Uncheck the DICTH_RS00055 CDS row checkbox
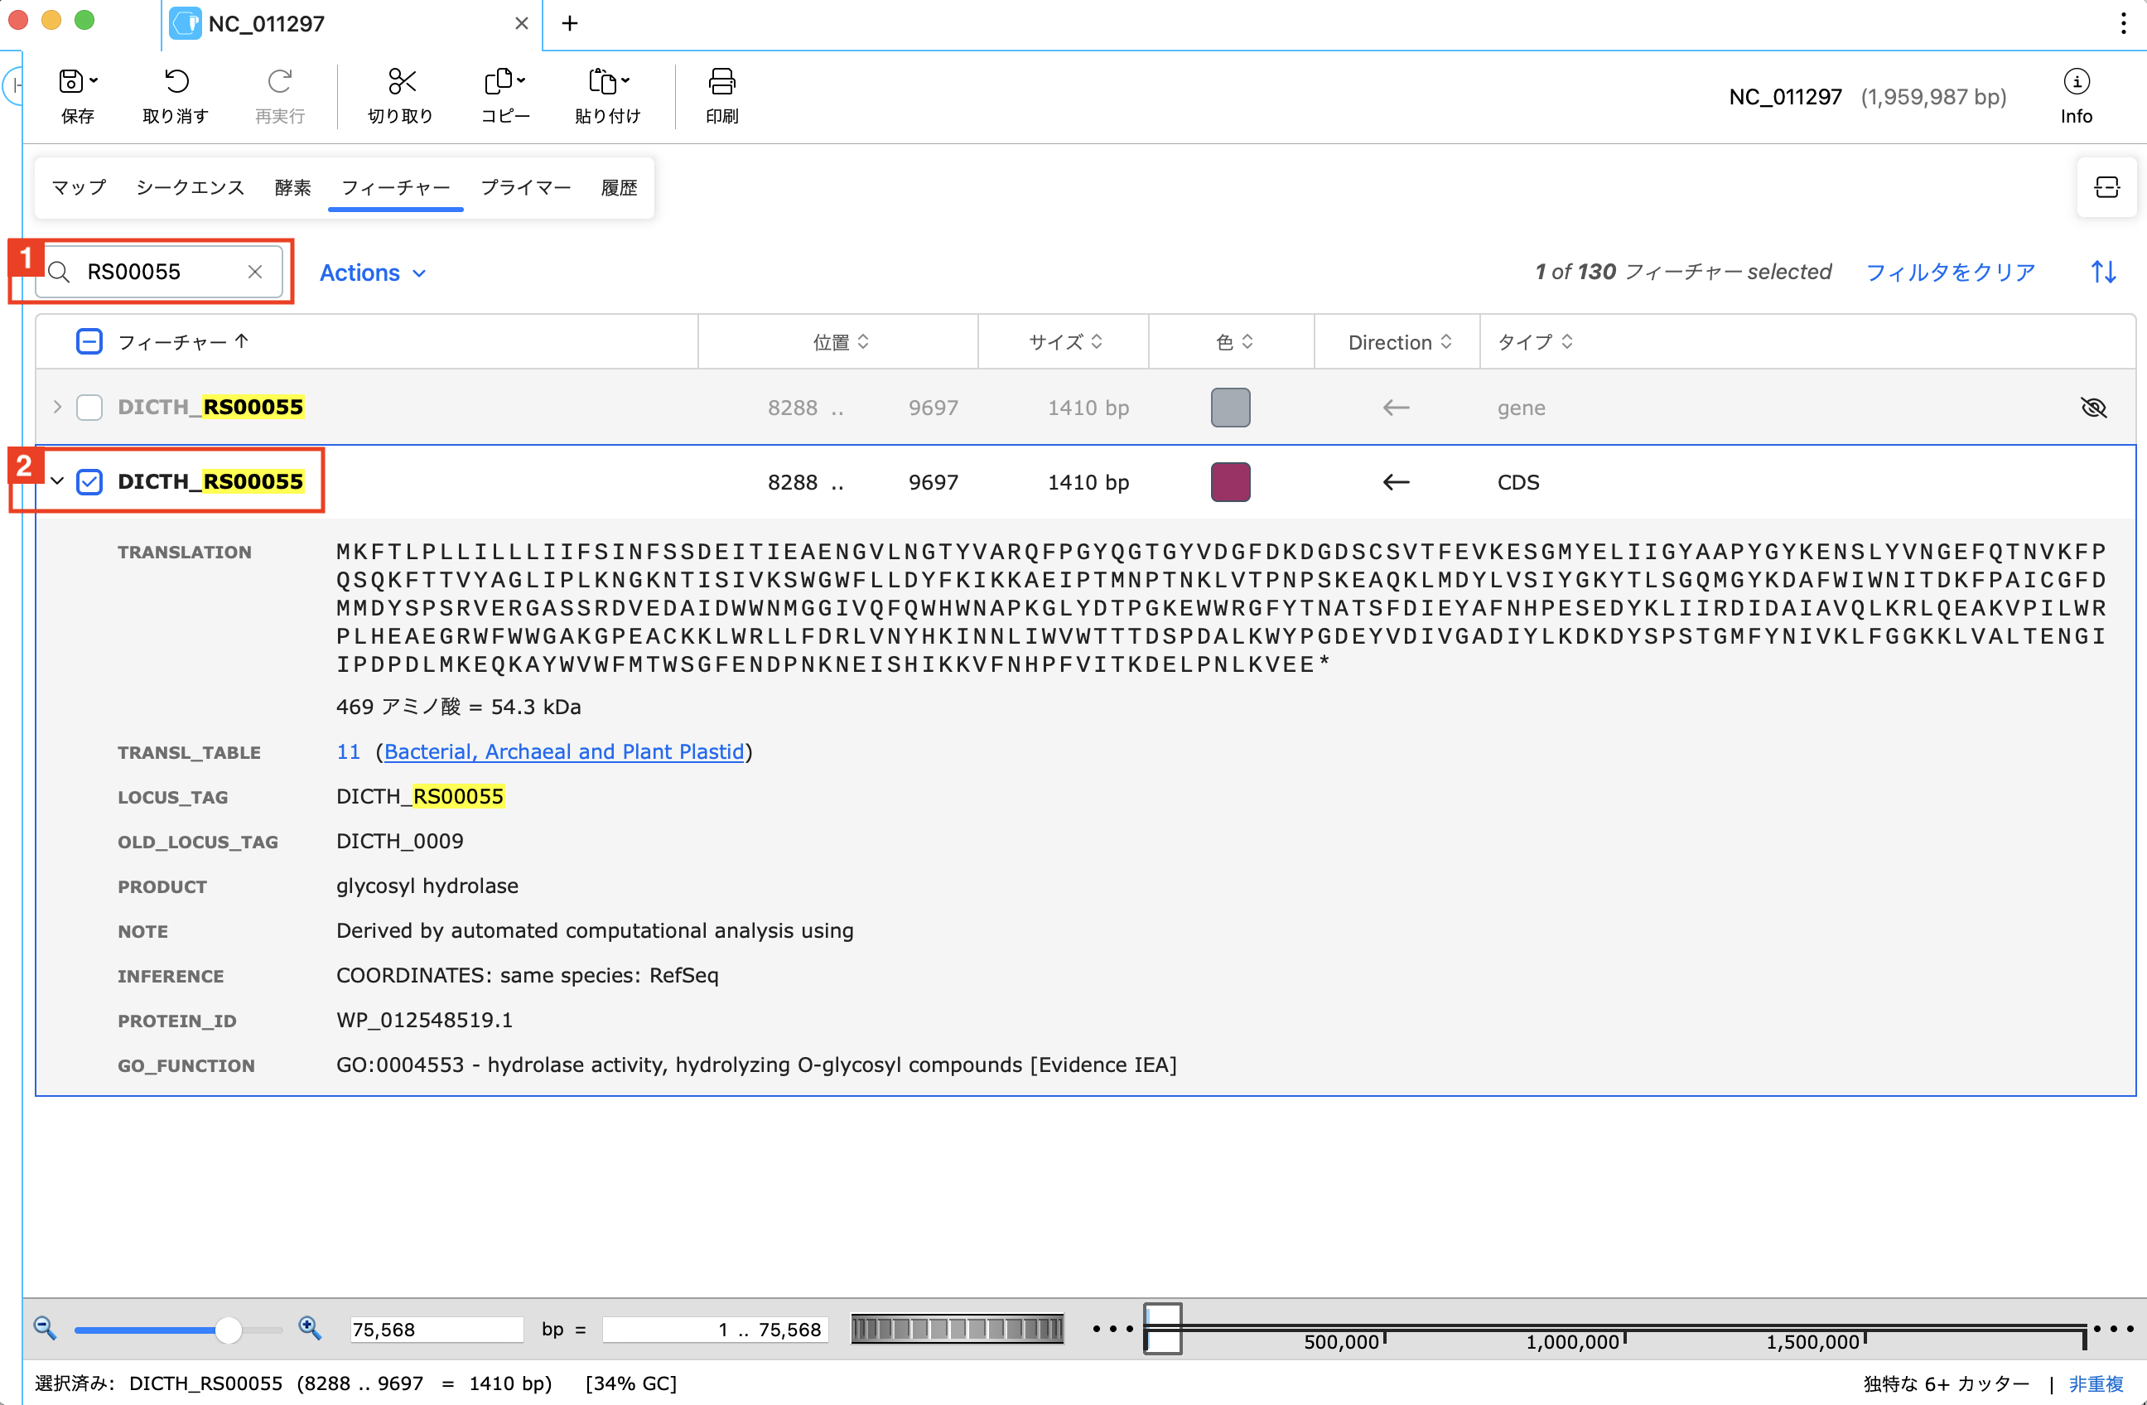Image resolution: width=2147 pixels, height=1405 pixels. [89, 482]
